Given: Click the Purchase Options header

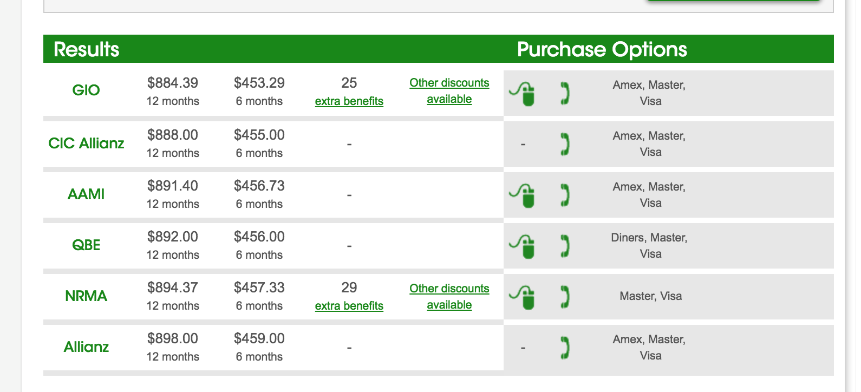Looking at the screenshot, I should point(602,49).
